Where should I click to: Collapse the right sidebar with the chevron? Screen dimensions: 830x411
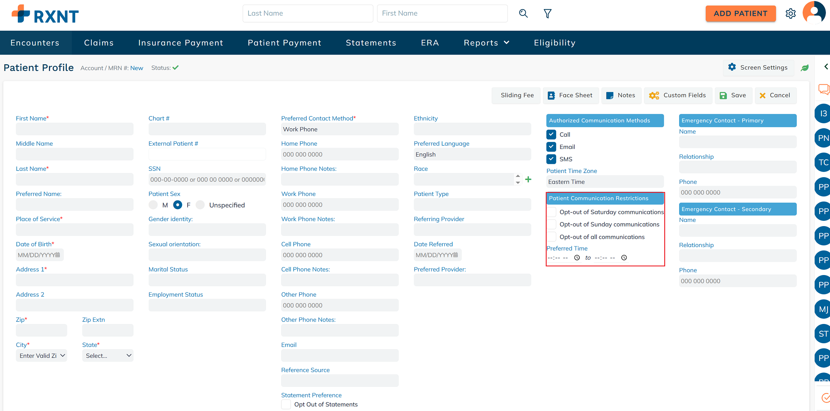[826, 67]
